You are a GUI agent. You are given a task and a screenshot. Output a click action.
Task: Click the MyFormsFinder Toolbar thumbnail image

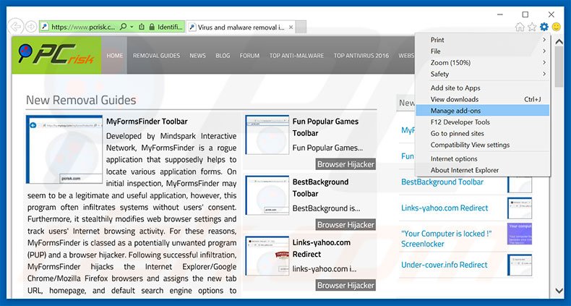pyautogui.click(x=64, y=149)
